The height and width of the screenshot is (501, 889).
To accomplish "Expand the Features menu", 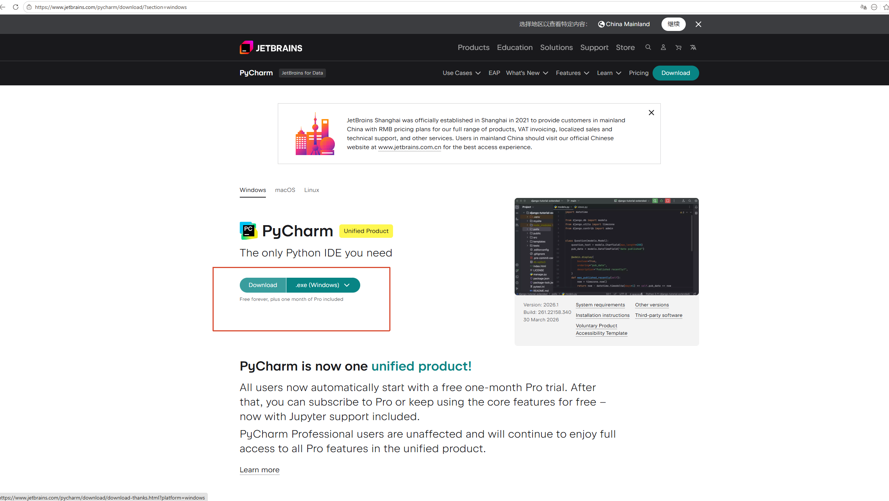I will [572, 73].
